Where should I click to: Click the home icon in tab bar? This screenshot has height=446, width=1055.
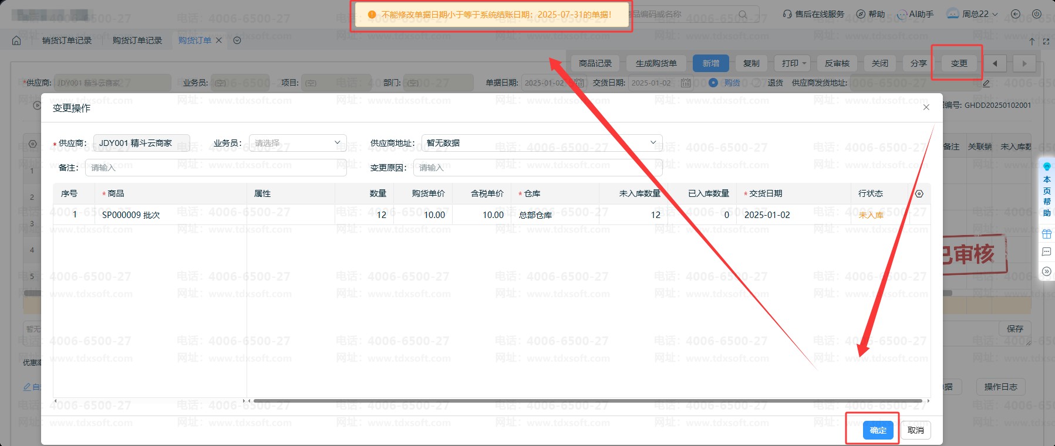16,40
